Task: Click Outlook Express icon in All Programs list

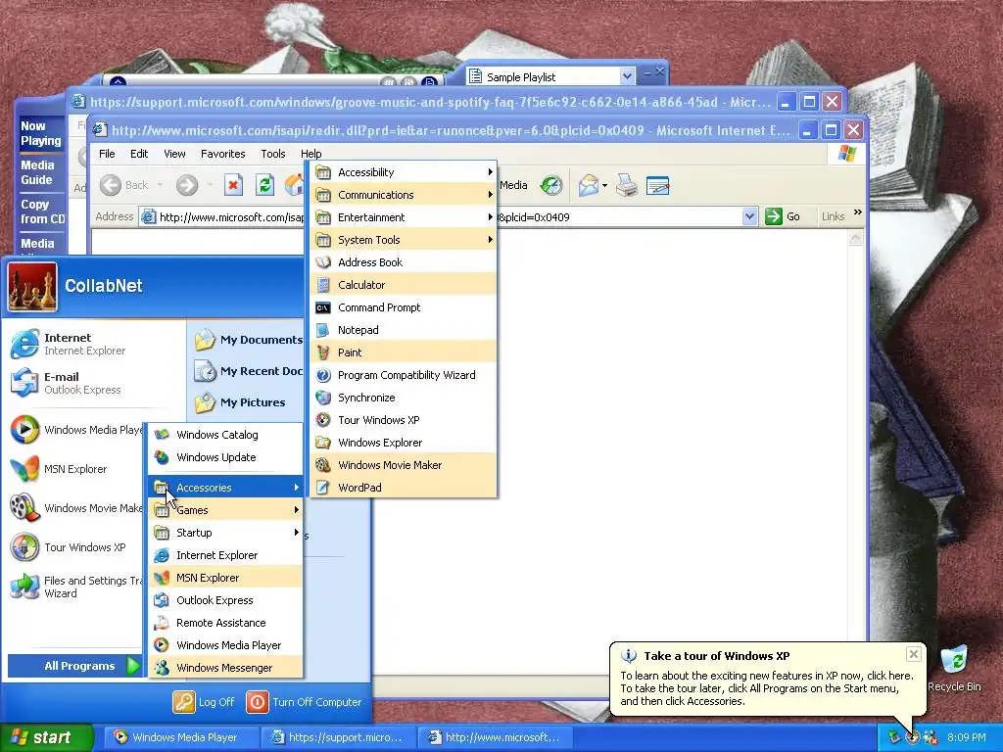Action: pyautogui.click(x=162, y=600)
